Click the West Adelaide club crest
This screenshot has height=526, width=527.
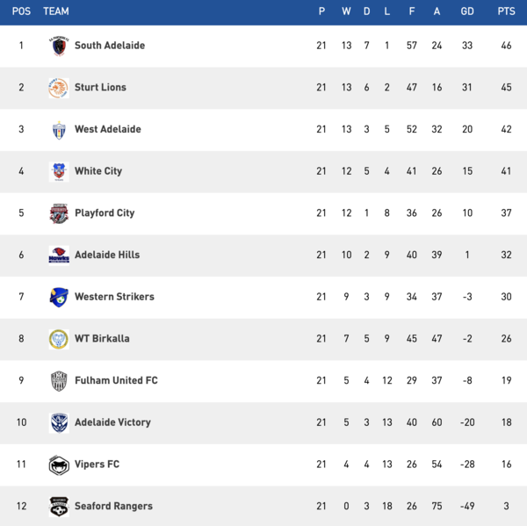59,130
